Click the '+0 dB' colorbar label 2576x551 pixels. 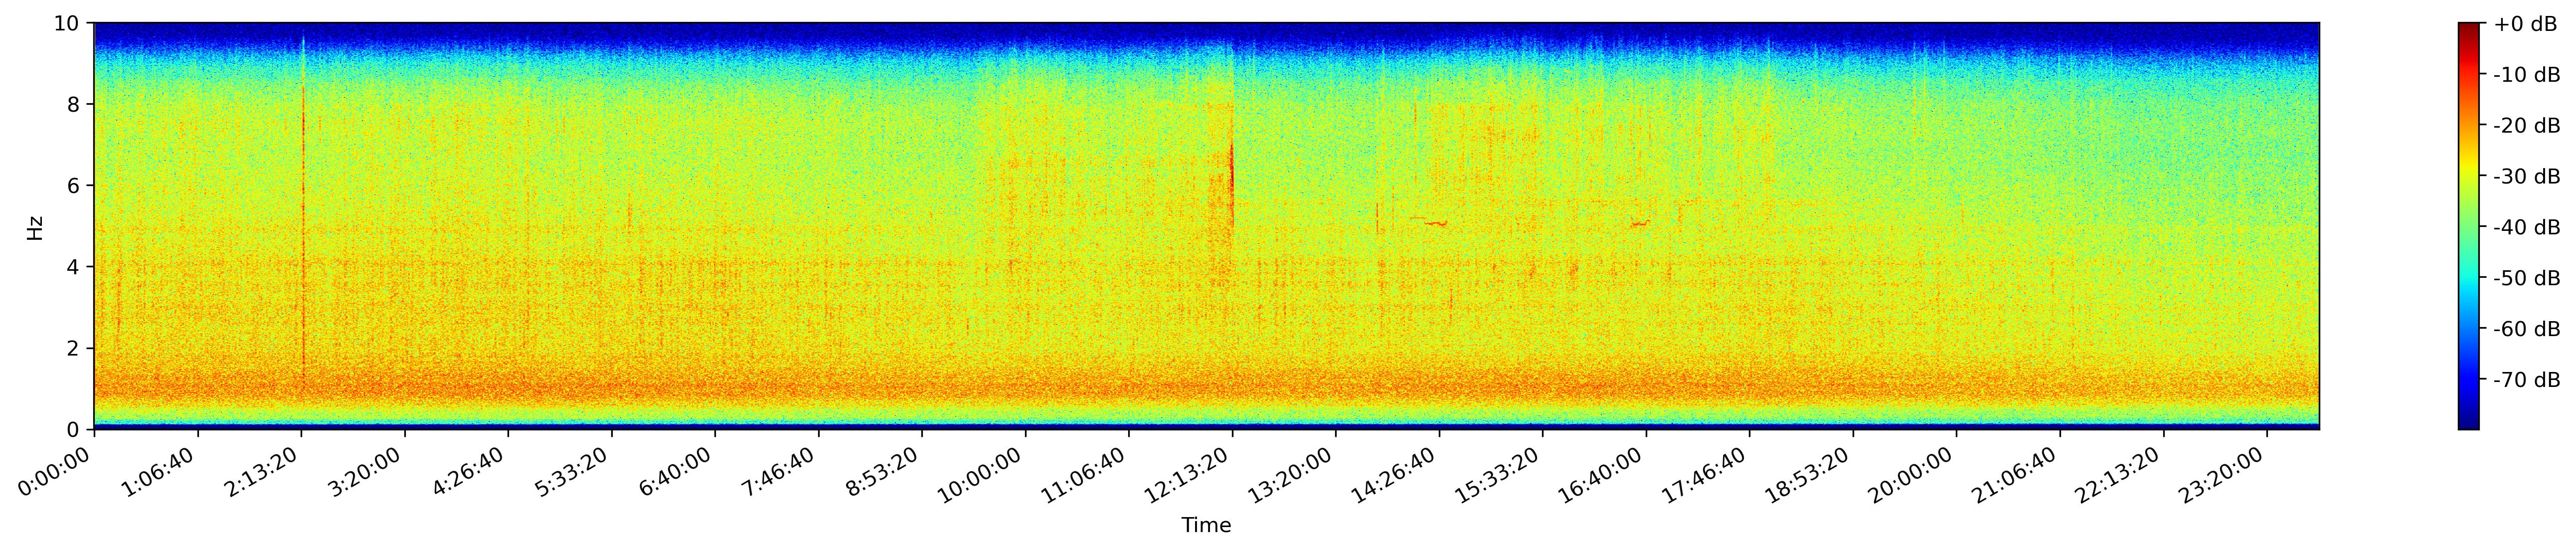coord(2525,24)
